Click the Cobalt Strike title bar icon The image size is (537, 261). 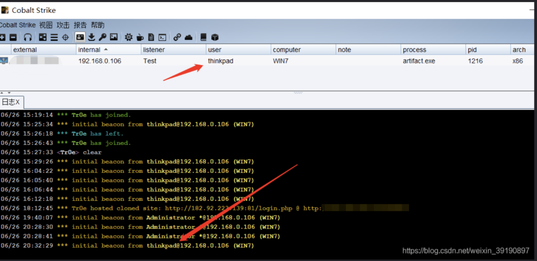click(5, 10)
